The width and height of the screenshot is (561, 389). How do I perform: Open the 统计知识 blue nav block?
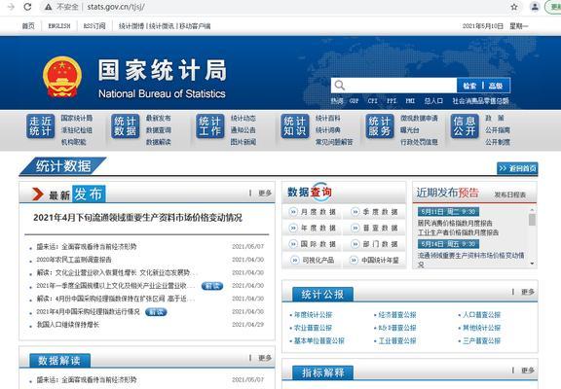pyautogui.click(x=295, y=126)
